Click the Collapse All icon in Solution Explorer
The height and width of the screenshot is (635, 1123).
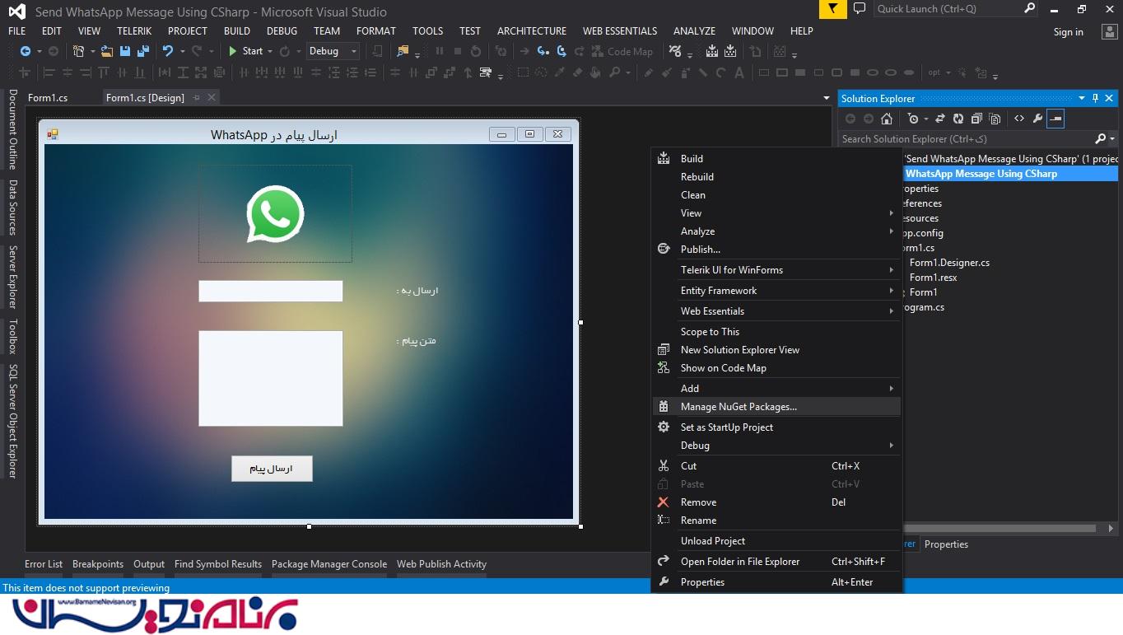coord(976,119)
